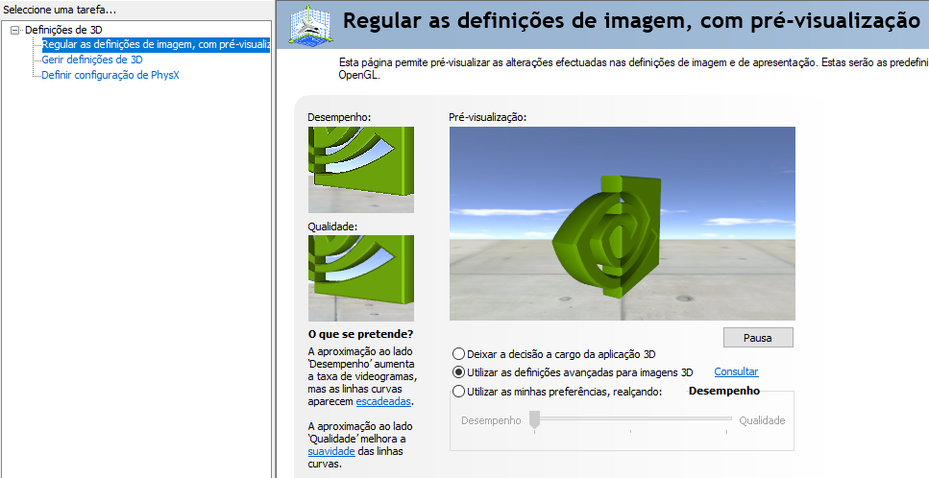Click the O que se pretende? heading

pyautogui.click(x=361, y=334)
